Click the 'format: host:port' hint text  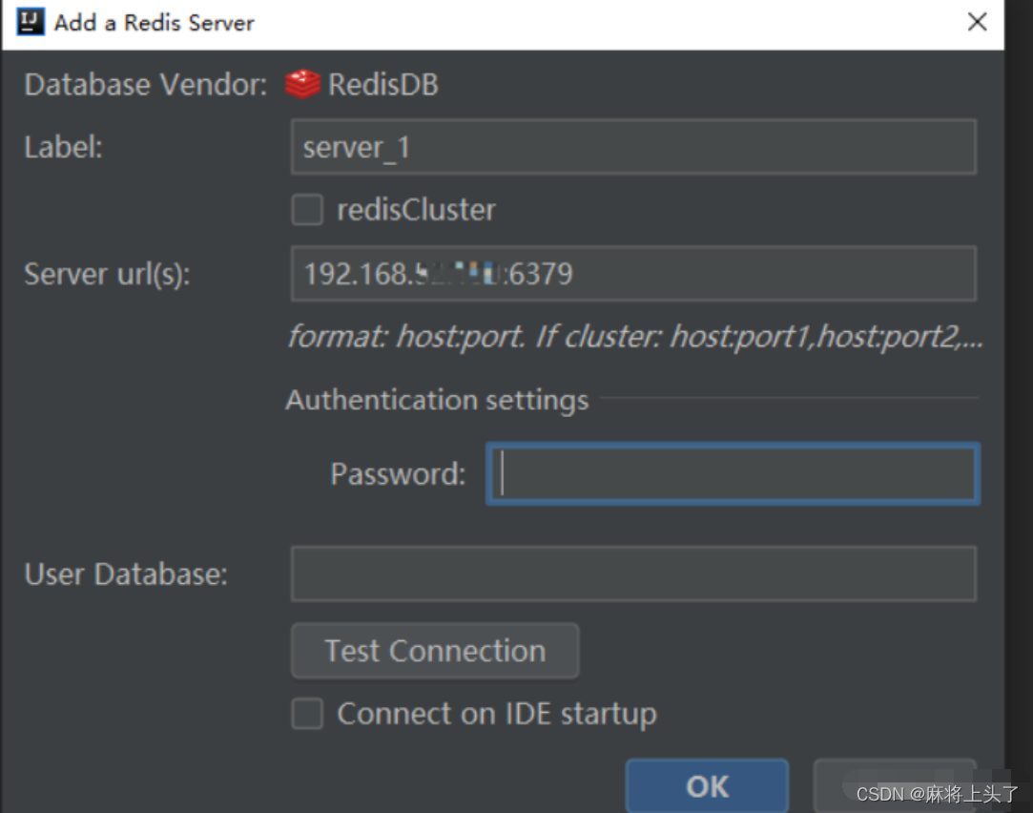click(636, 337)
